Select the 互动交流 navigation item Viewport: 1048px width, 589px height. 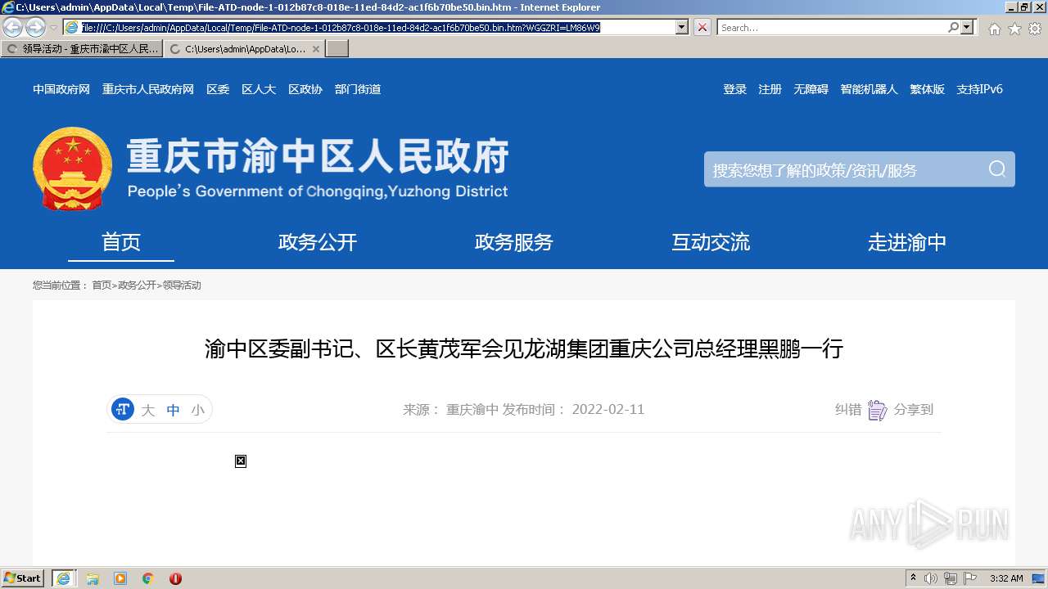click(x=711, y=242)
